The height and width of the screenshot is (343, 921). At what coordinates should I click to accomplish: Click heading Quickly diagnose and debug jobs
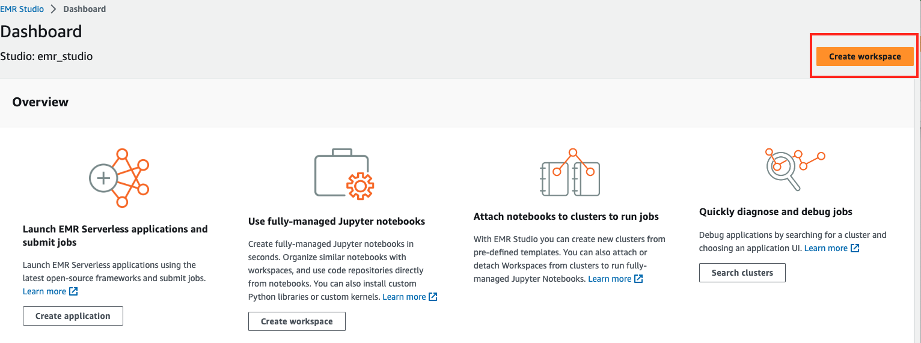click(776, 211)
